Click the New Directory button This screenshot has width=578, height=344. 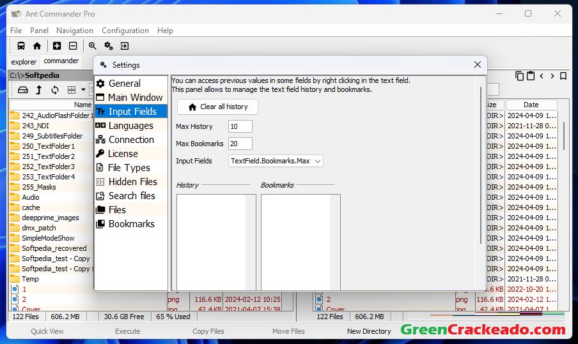pos(369,331)
